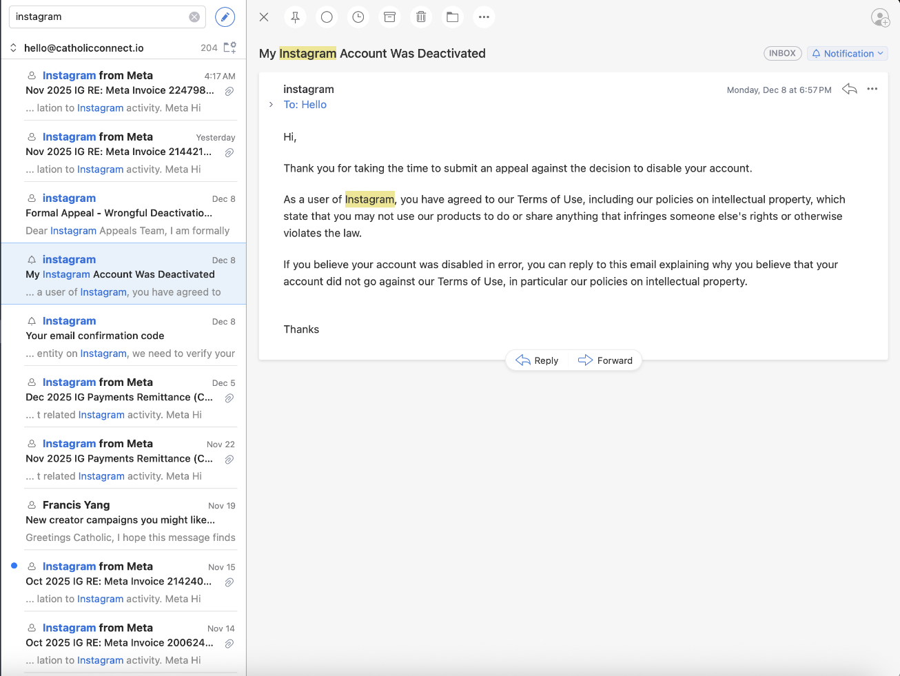The width and height of the screenshot is (900, 676).
Task: Delete the email using the trash icon
Action: pyautogui.click(x=421, y=17)
